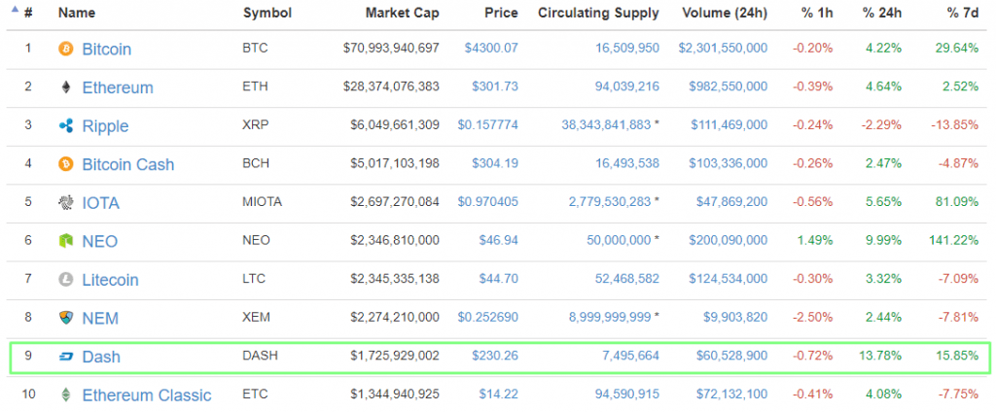Sort by the Circulating Supply header

coord(597,14)
